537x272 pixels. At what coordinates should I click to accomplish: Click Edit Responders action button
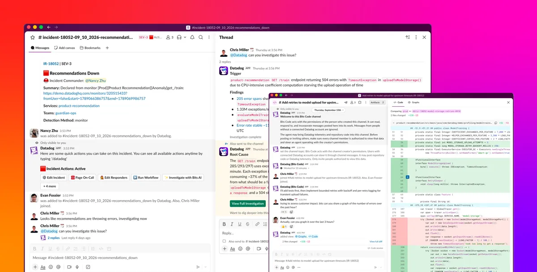coord(114,177)
